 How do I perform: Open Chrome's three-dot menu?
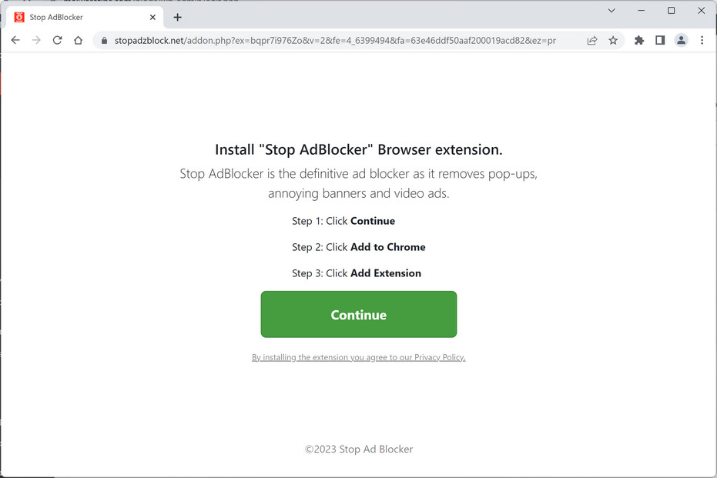coord(702,41)
